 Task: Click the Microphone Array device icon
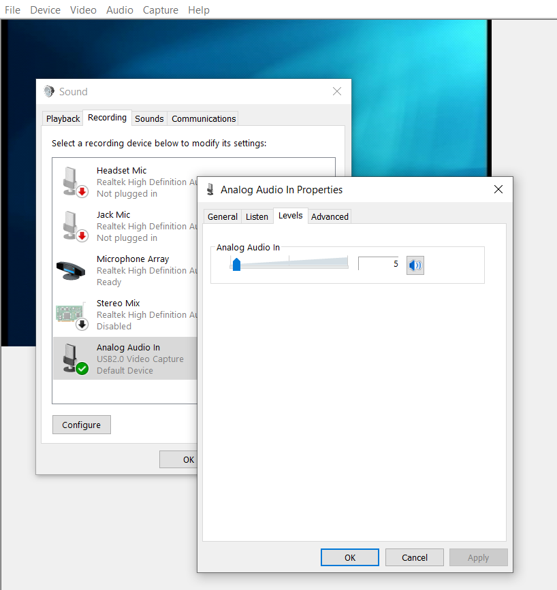point(71,271)
